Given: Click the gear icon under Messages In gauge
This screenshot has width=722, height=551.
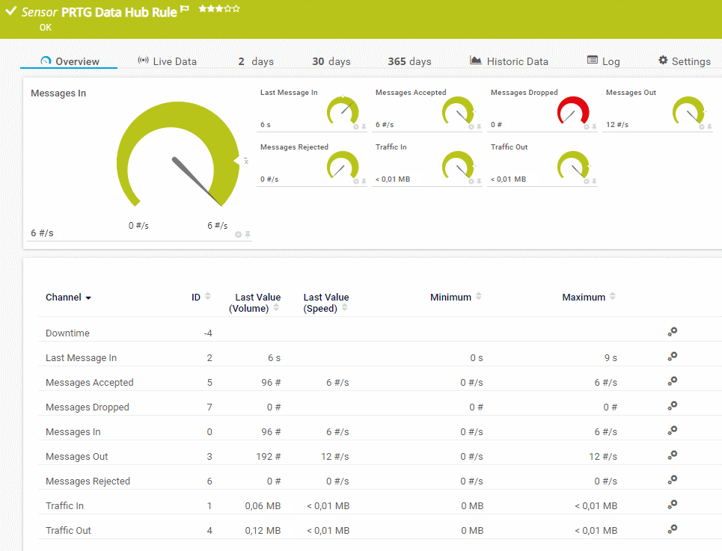Looking at the screenshot, I should (238, 234).
